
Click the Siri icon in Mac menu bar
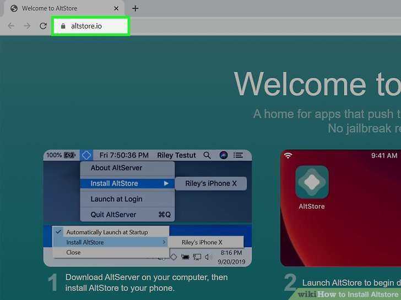(x=224, y=155)
